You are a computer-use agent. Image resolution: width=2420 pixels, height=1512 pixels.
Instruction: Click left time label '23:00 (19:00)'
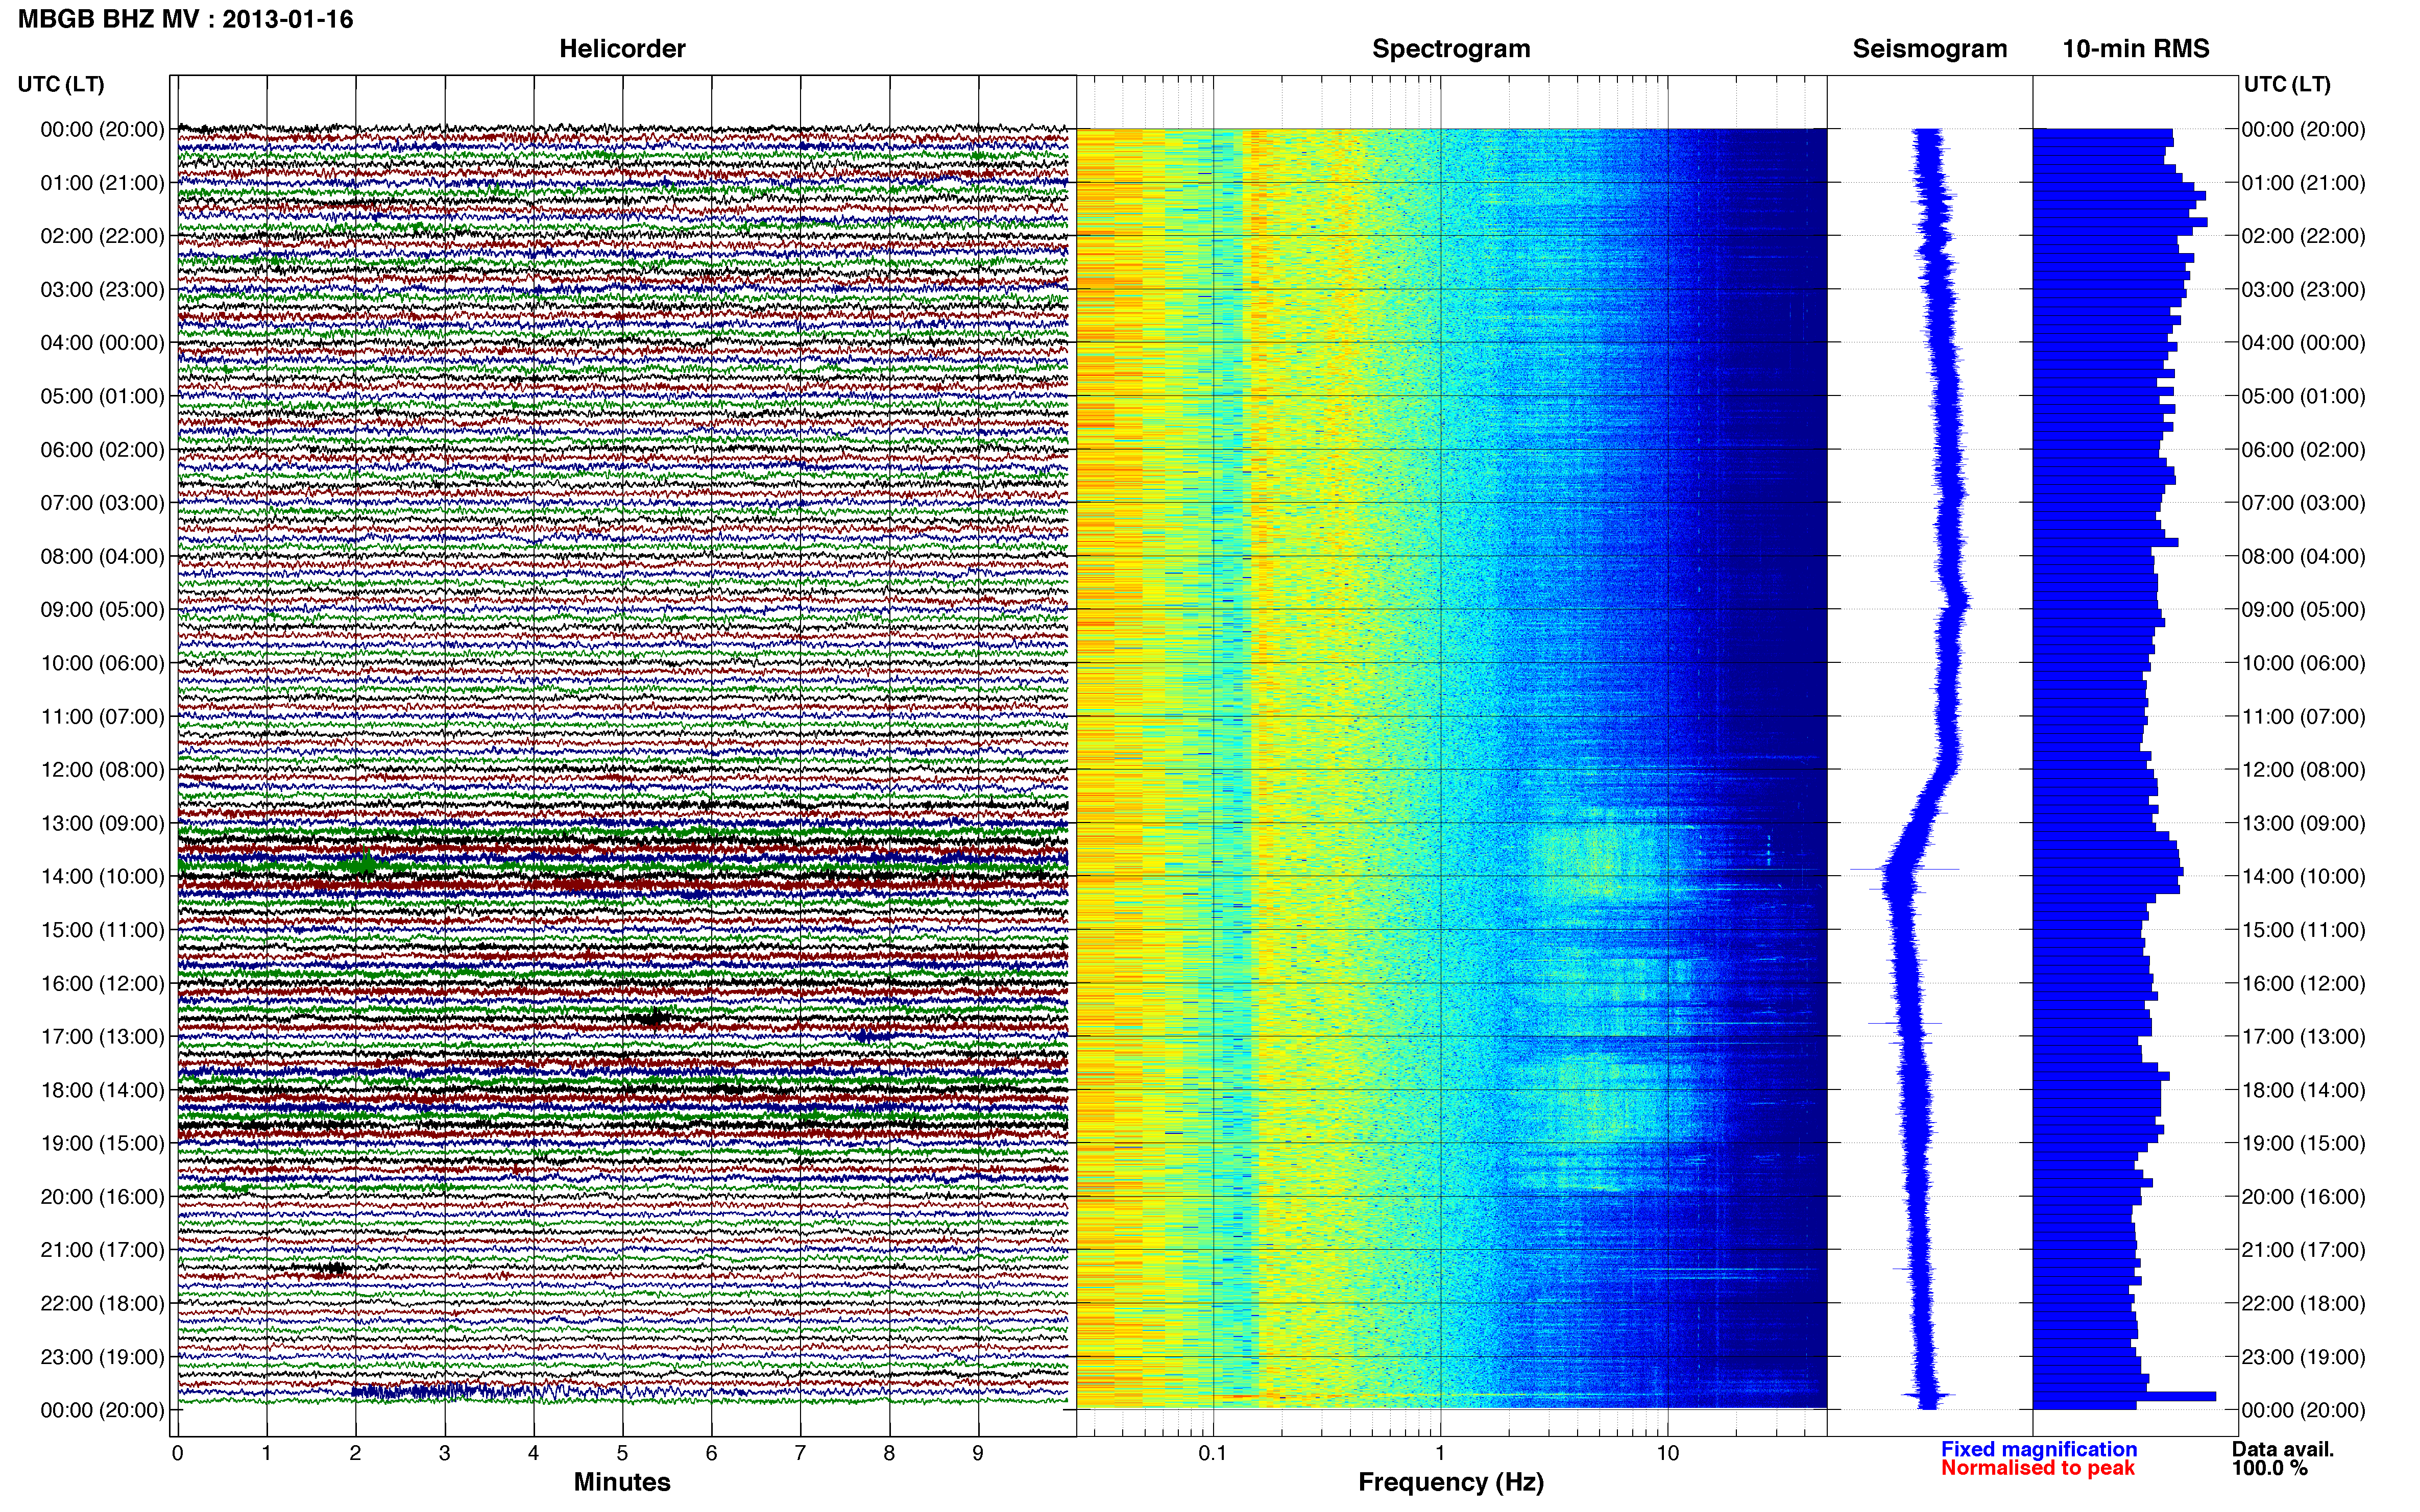coord(102,1357)
